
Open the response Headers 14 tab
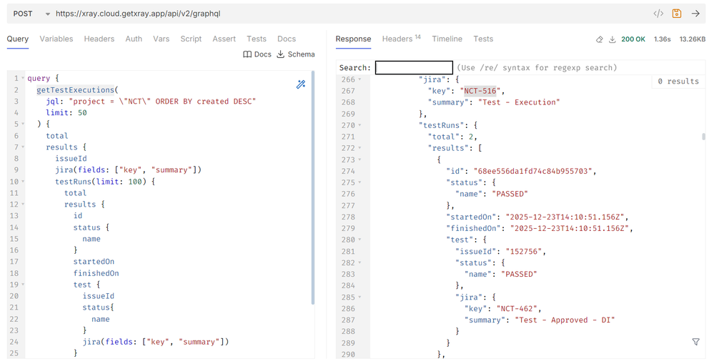tap(401, 39)
